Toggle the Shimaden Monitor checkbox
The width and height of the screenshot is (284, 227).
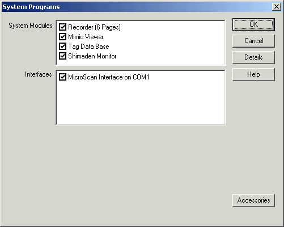click(x=62, y=56)
